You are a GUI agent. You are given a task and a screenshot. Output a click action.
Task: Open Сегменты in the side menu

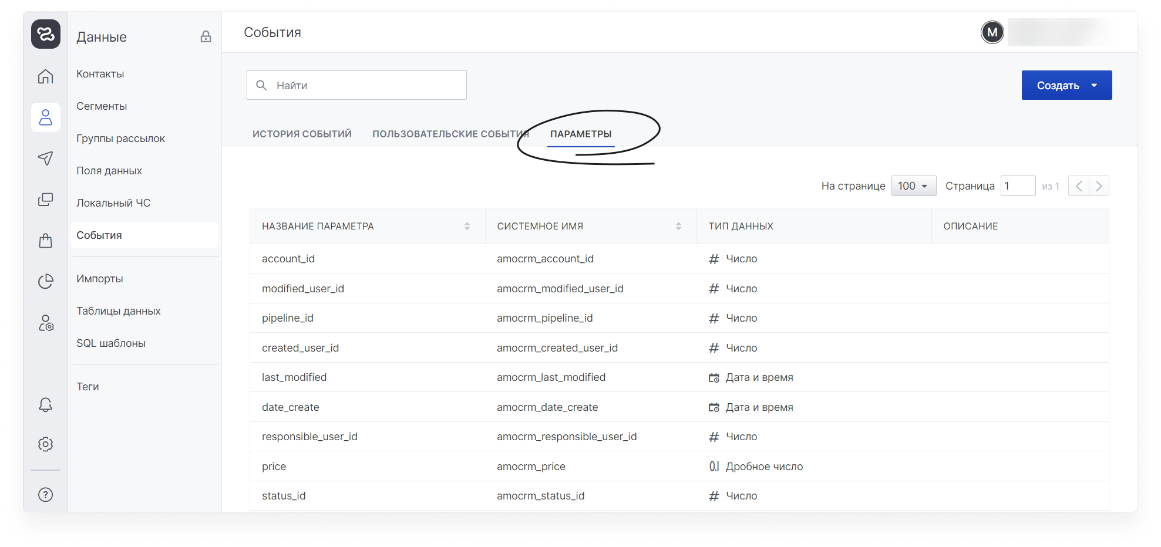click(x=102, y=106)
